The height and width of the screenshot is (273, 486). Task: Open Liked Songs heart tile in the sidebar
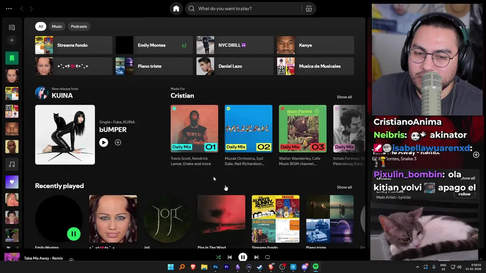12,182
